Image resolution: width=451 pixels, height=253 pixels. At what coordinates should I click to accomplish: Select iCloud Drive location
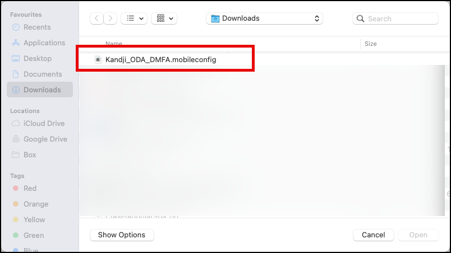[x=44, y=123]
